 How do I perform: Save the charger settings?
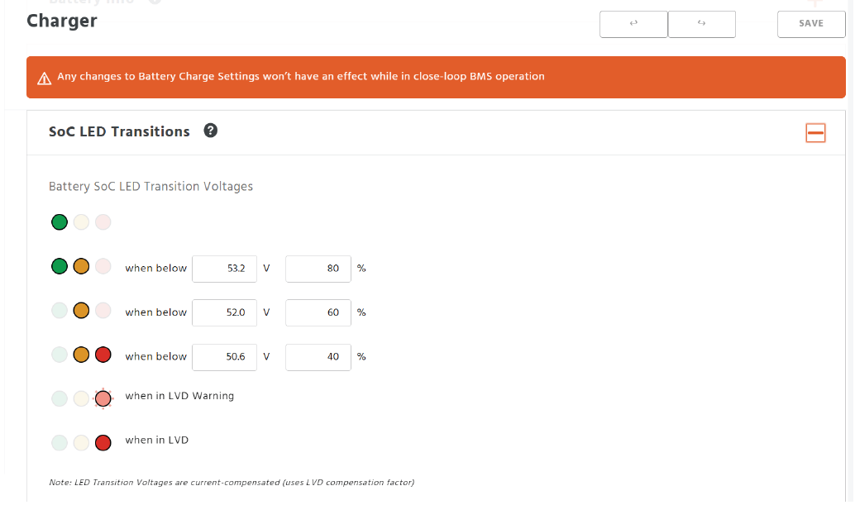point(810,24)
